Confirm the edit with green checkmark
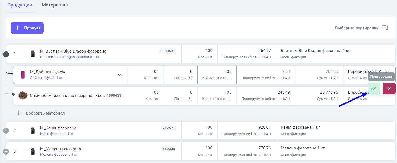Image resolution: width=397 pixels, height=163 pixels. 374,89
